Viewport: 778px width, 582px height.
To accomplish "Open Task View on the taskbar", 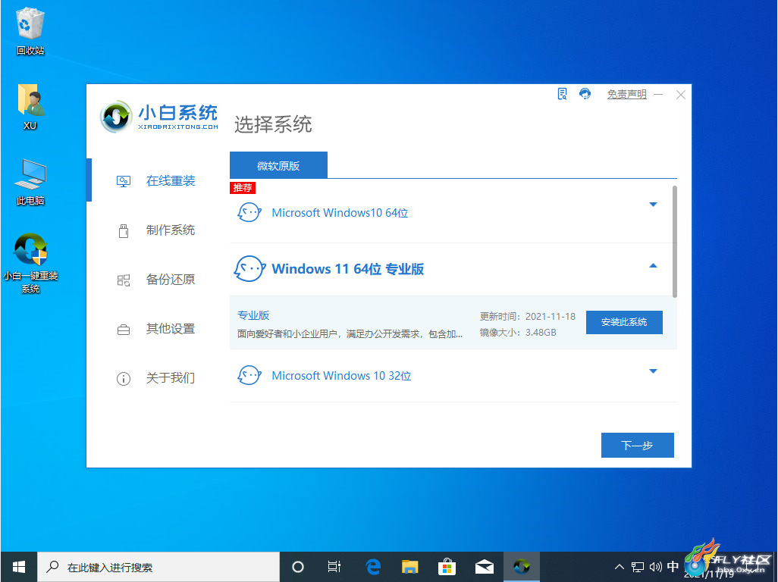I will click(334, 567).
